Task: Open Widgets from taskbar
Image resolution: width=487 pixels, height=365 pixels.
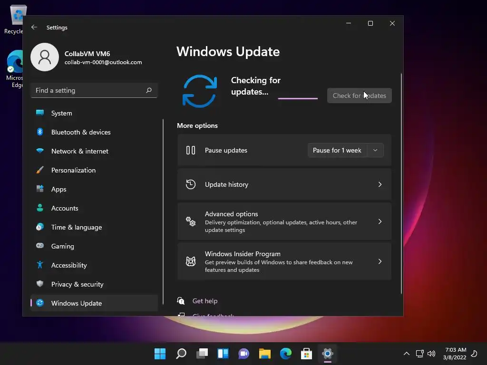Action: click(x=223, y=354)
